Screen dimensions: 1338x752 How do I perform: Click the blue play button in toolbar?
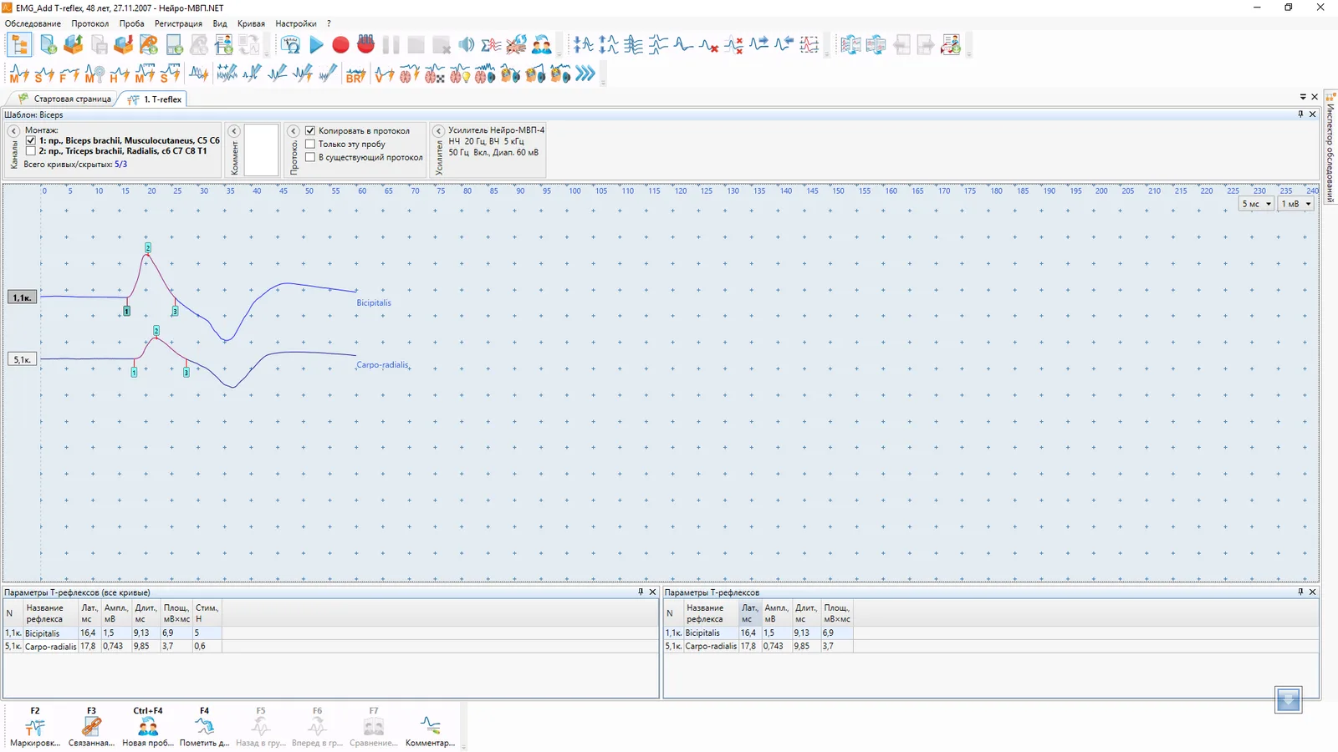click(x=316, y=45)
